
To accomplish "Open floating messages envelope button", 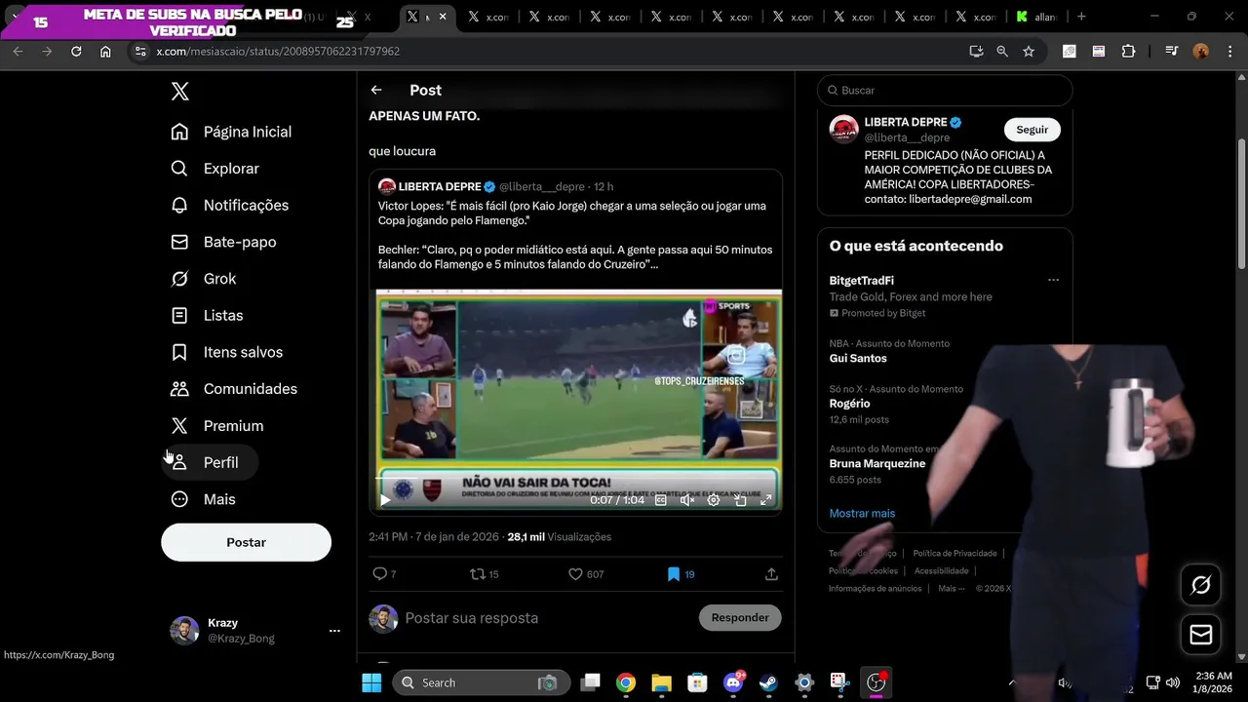I will pos(1201,635).
